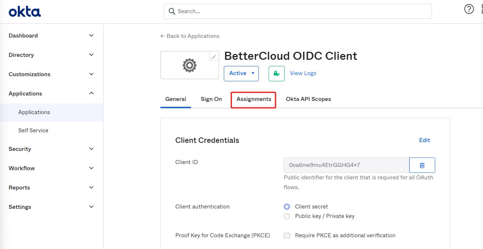Copy the Client ID using clipboard icon

coord(422,165)
